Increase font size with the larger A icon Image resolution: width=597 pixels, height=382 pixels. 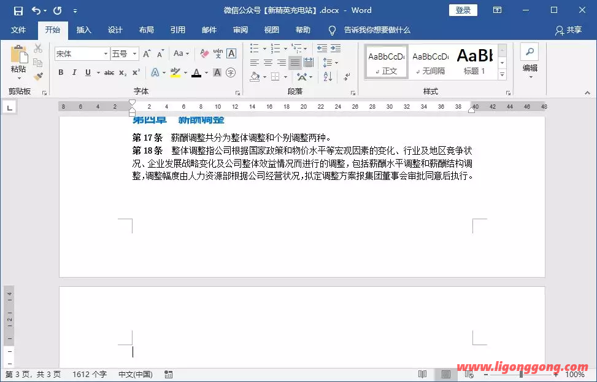pos(147,54)
